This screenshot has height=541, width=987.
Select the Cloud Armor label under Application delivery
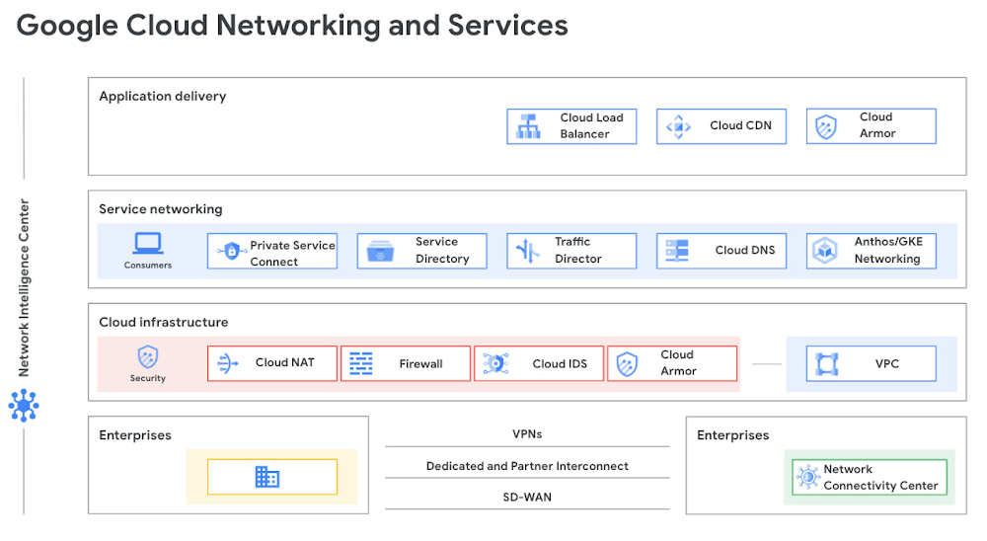click(x=876, y=125)
